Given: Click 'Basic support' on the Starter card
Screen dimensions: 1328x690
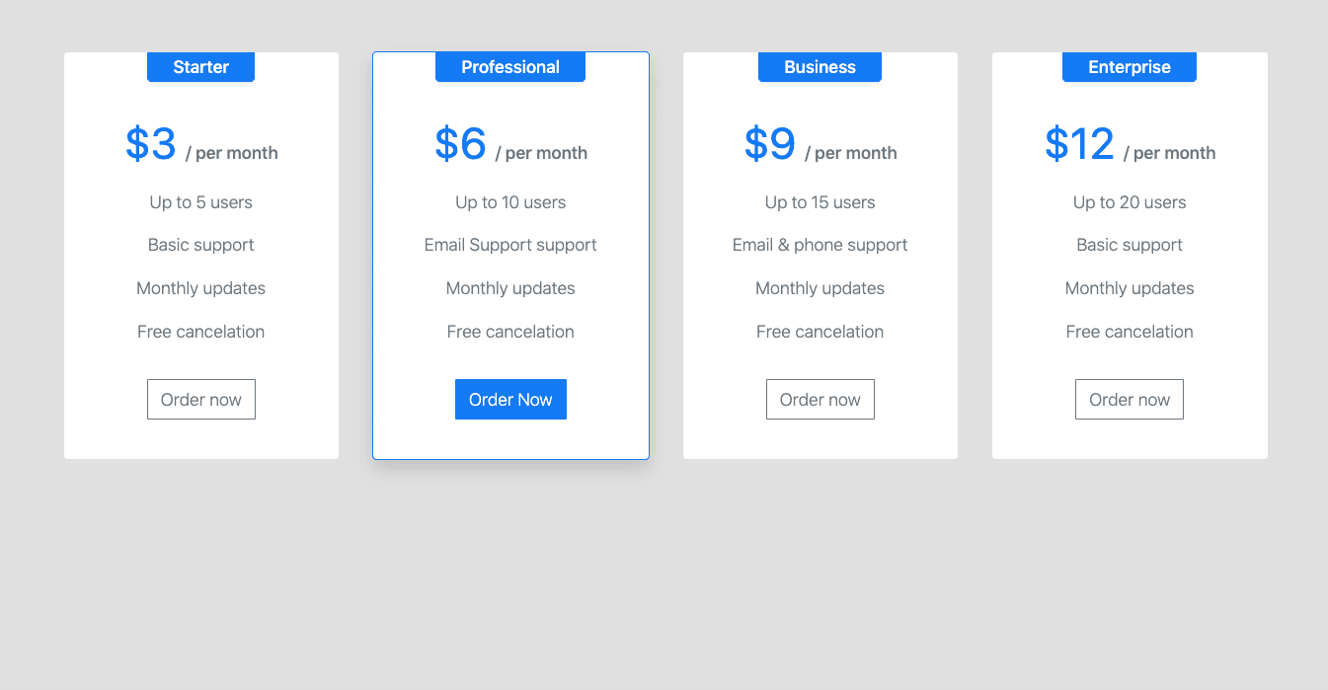Looking at the screenshot, I should coord(200,244).
